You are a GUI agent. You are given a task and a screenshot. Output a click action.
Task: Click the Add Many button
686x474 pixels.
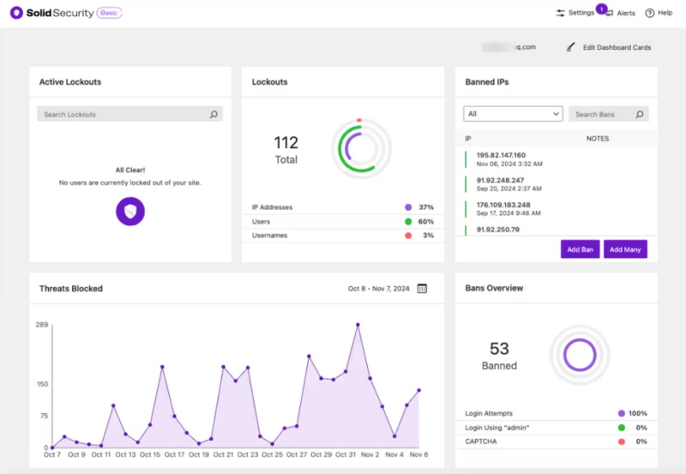point(625,249)
